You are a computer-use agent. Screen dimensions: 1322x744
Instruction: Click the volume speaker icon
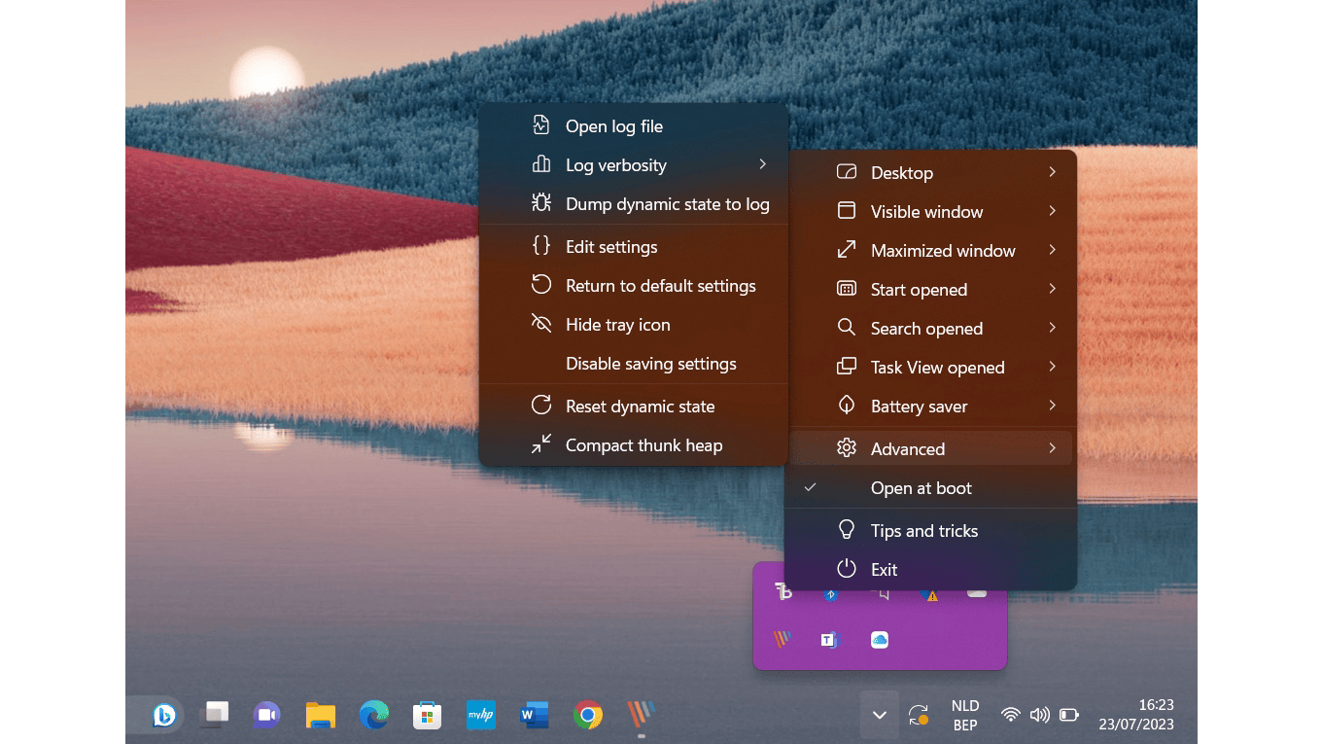[1039, 716]
